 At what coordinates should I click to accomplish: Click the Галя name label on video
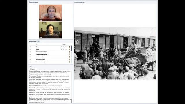click(x=40, y=20)
